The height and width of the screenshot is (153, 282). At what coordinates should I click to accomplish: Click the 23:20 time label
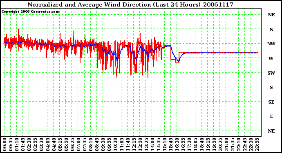(251, 144)
